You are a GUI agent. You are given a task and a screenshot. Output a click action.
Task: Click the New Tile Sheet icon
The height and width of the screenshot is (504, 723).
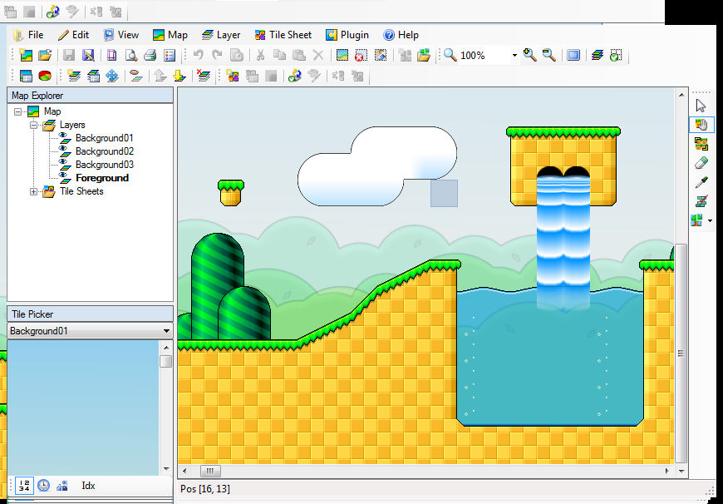233,76
